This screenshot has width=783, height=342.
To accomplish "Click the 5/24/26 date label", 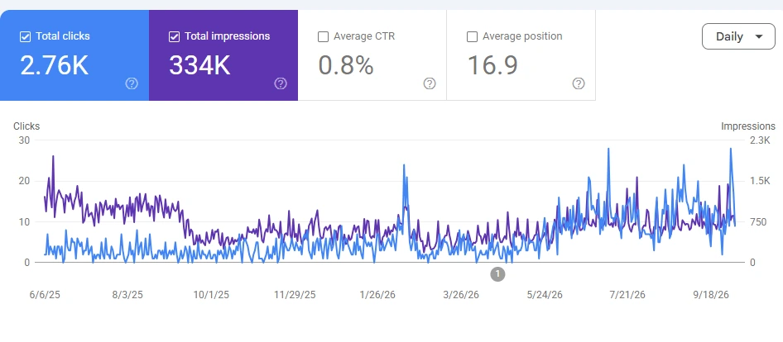I will click(545, 295).
